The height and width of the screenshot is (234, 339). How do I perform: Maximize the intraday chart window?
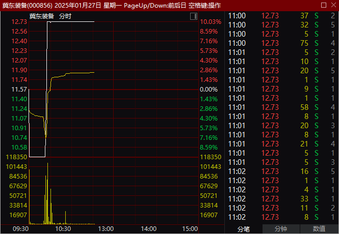323,5
